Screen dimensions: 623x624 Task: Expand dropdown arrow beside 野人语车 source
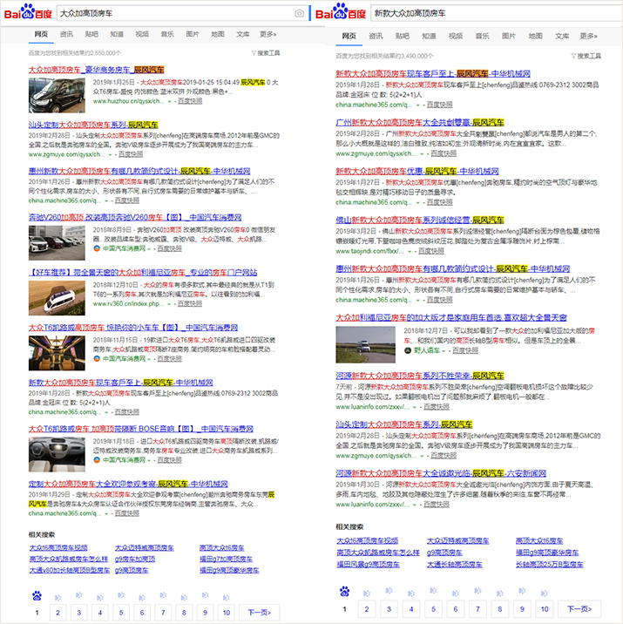(444, 351)
